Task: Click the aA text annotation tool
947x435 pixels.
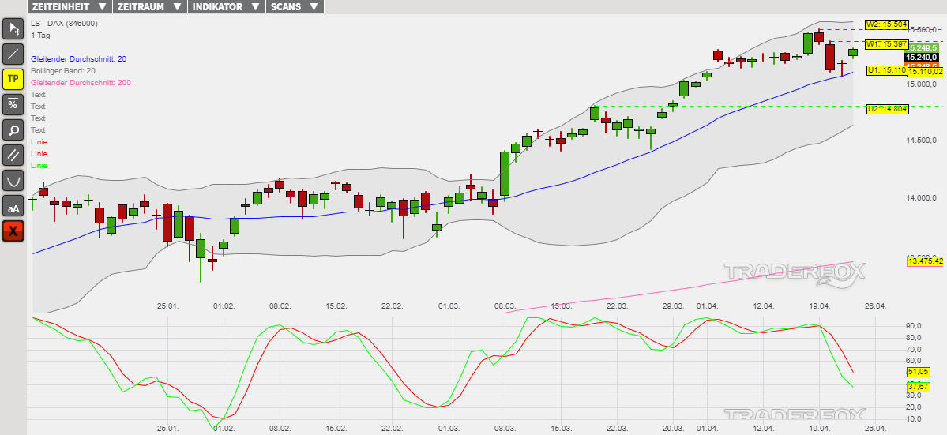Action: [13, 207]
